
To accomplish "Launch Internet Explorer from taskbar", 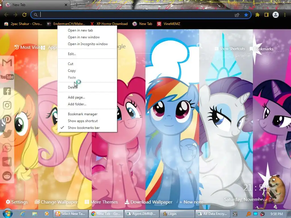I will click(x=22, y=214).
